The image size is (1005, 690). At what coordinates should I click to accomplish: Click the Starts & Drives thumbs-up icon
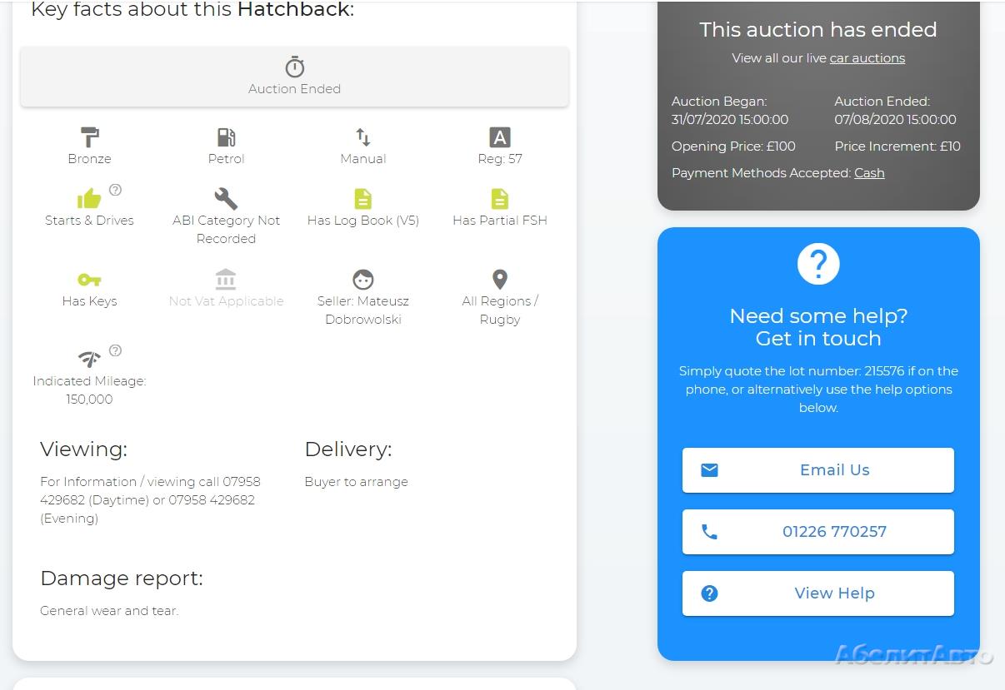pyautogui.click(x=88, y=199)
